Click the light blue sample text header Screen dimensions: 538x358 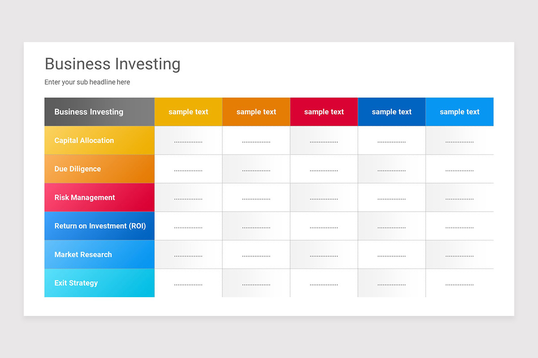(460, 112)
